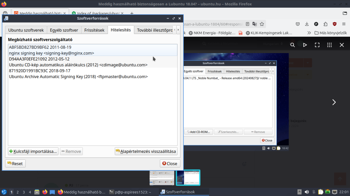
Task: Switch to workspace 3 in pager
Action: tap(24, 192)
